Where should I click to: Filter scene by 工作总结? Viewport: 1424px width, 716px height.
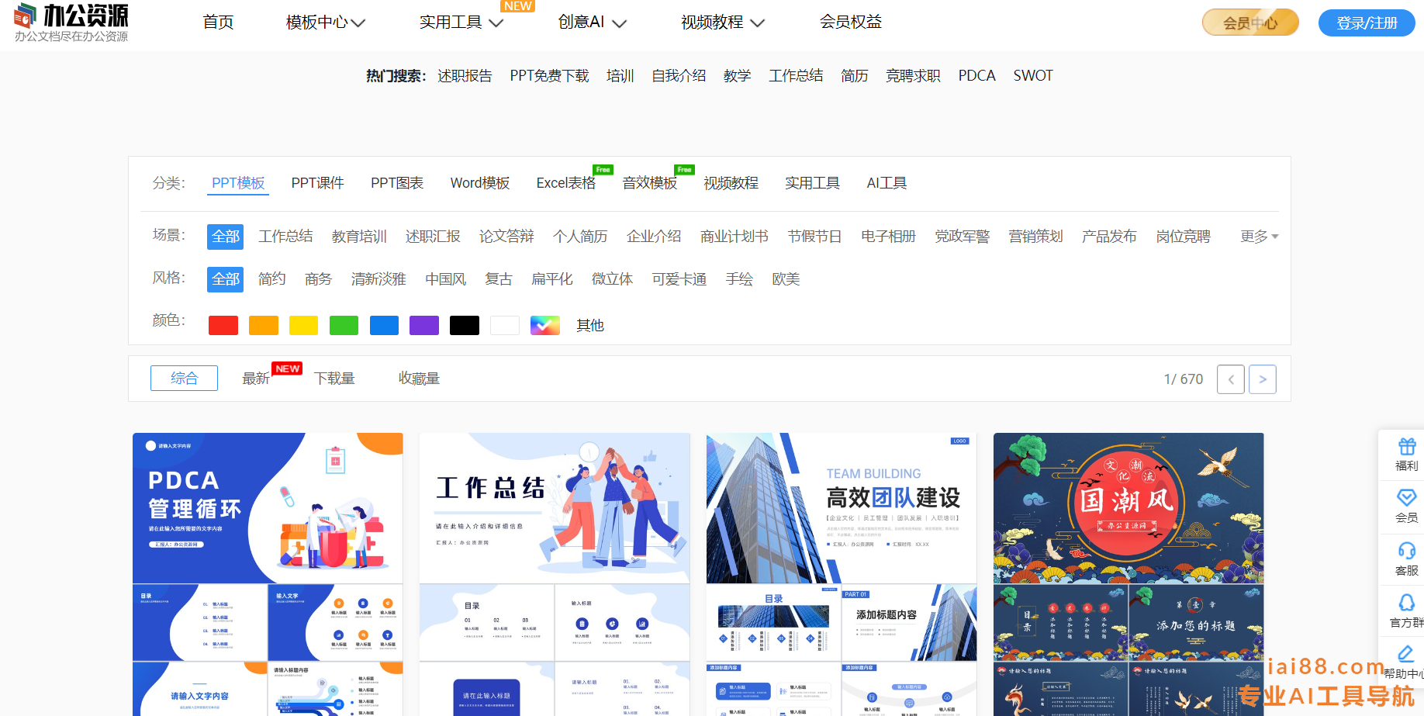(x=285, y=237)
